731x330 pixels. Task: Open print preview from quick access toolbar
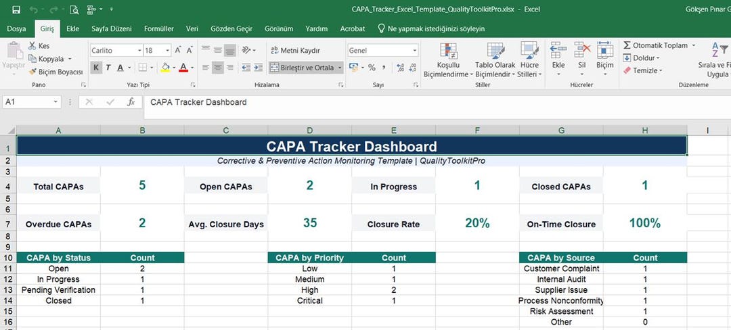point(74,9)
